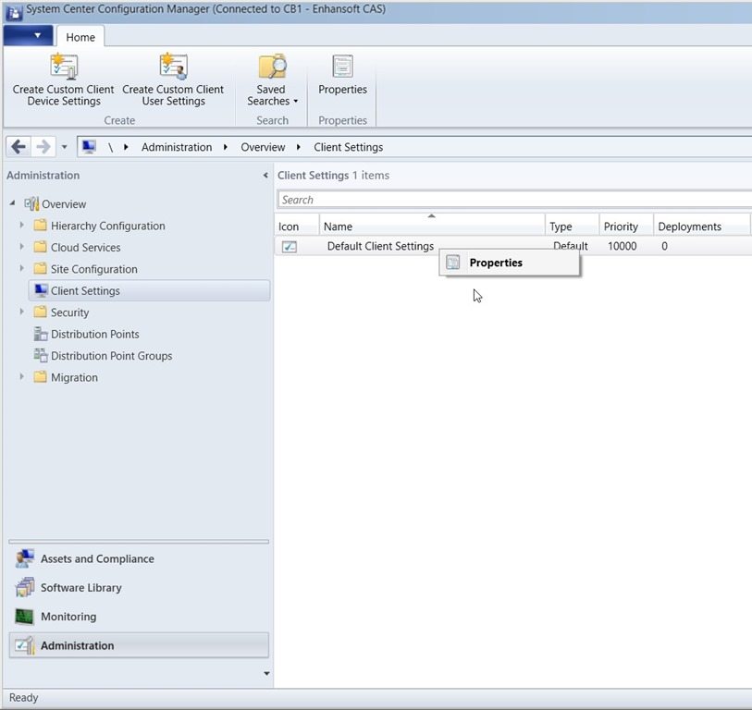The width and height of the screenshot is (752, 710).
Task: Click the Monitoring workspace icon
Action: pyautogui.click(x=24, y=617)
